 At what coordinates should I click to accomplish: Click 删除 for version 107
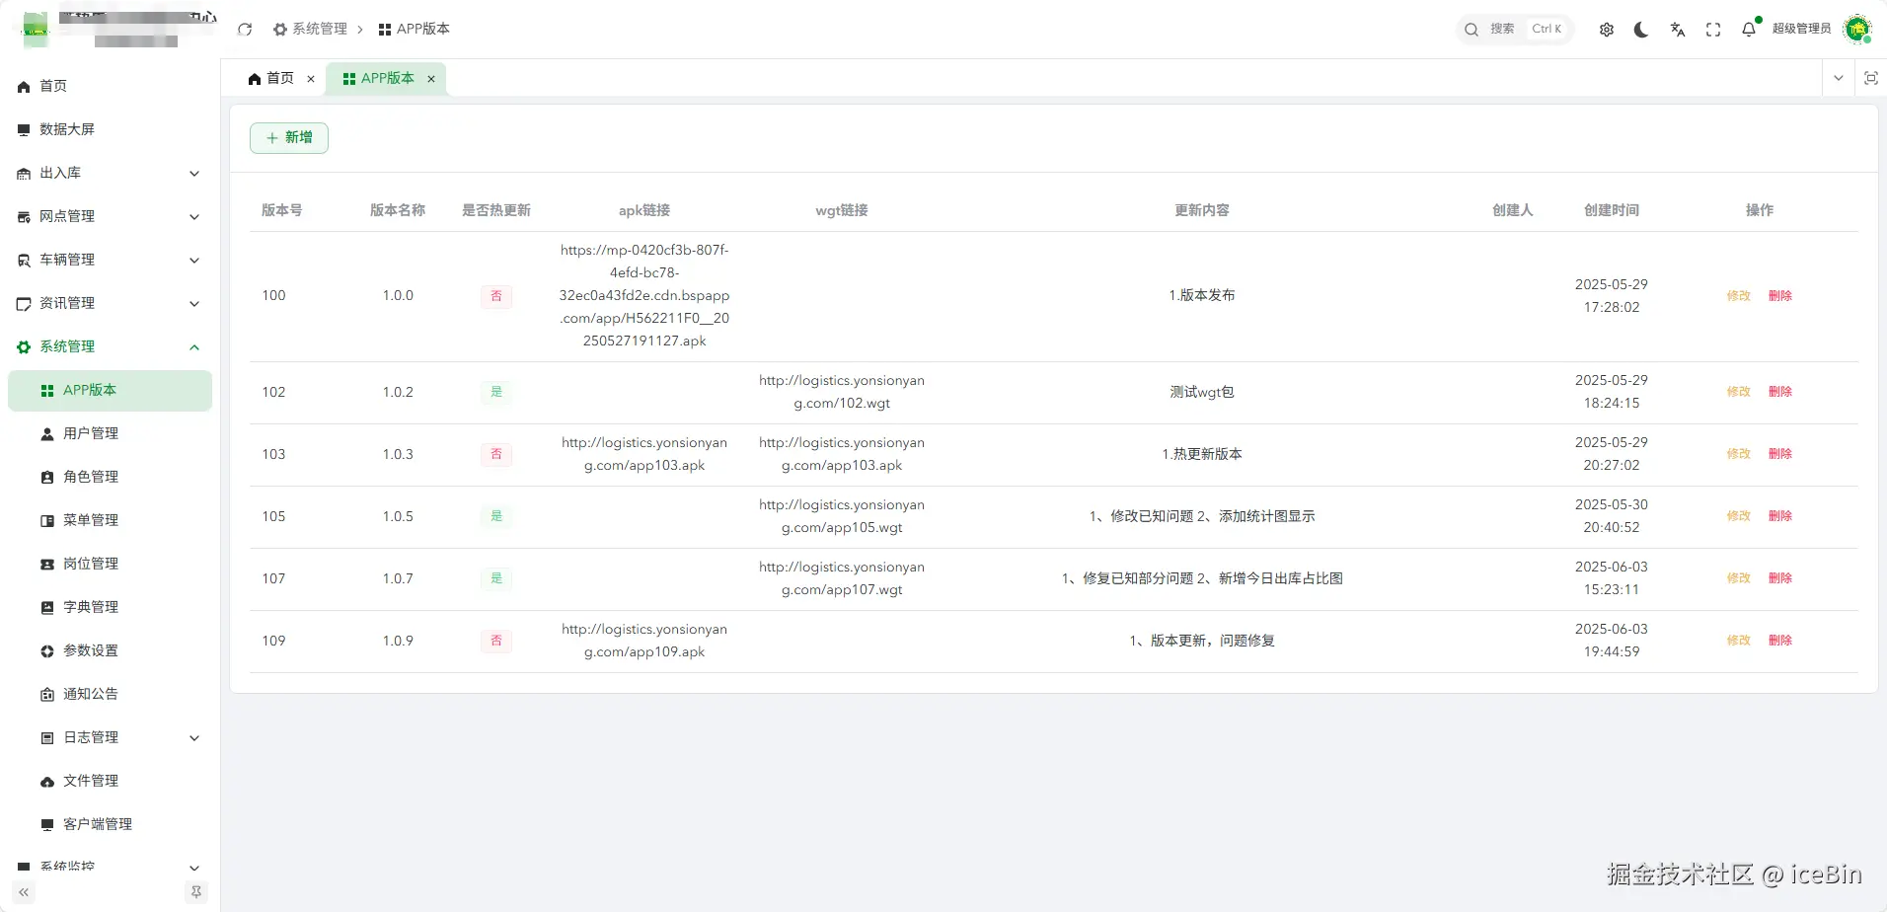tap(1780, 578)
